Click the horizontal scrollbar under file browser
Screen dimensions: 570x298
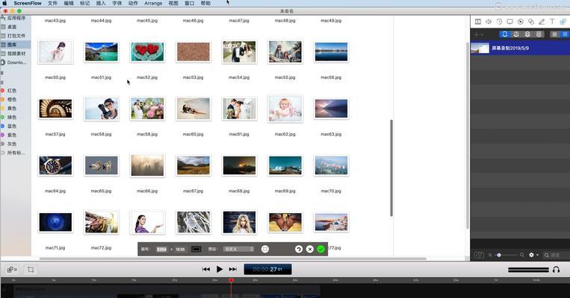click(232, 259)
